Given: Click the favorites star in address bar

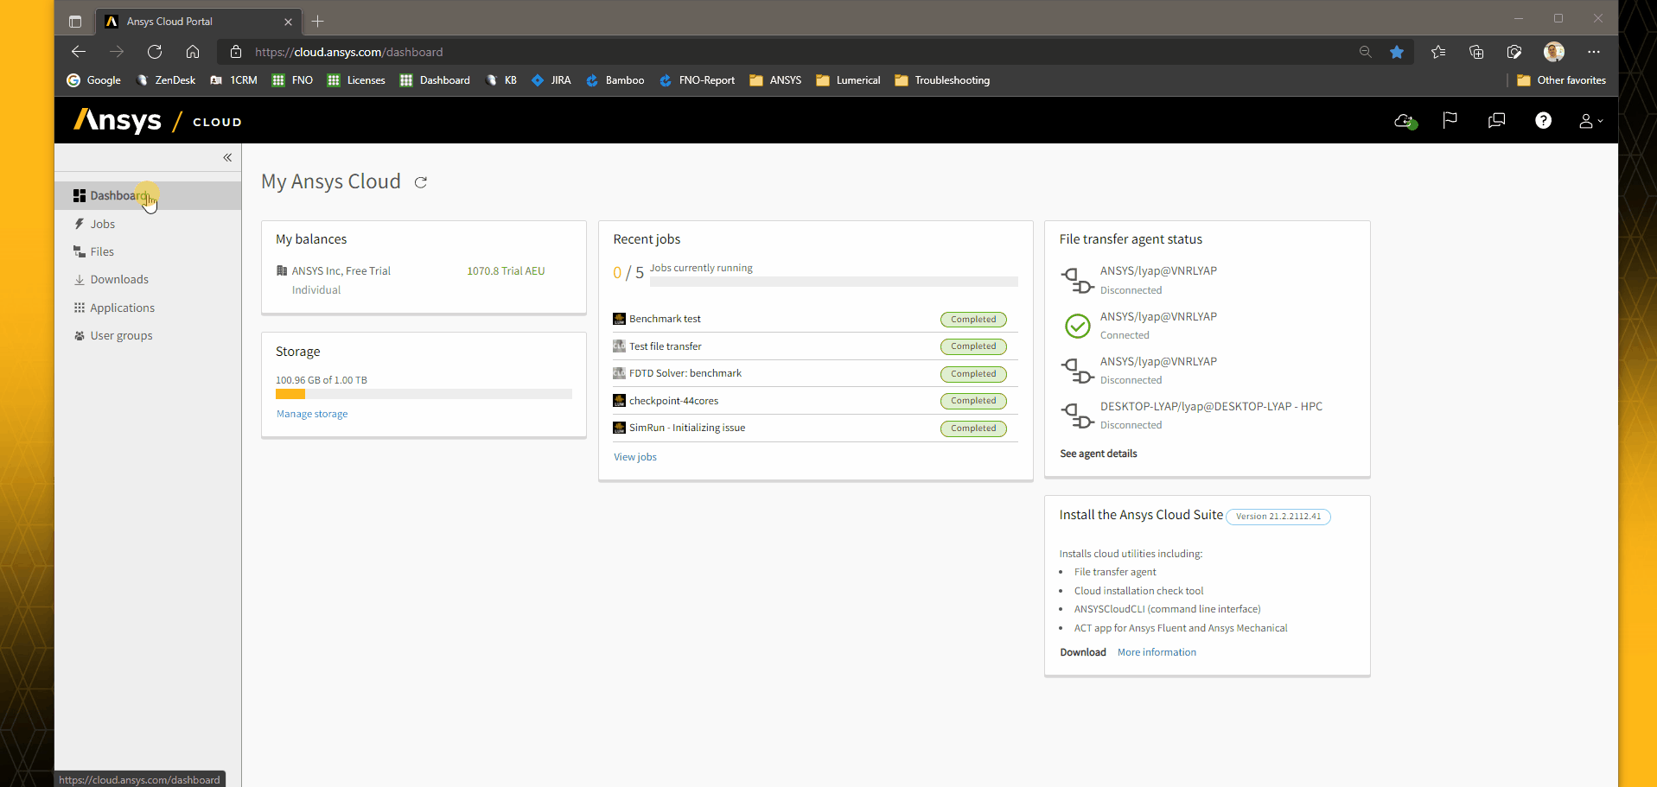Looking at the screenshot, I should [x=1397, y=52].
